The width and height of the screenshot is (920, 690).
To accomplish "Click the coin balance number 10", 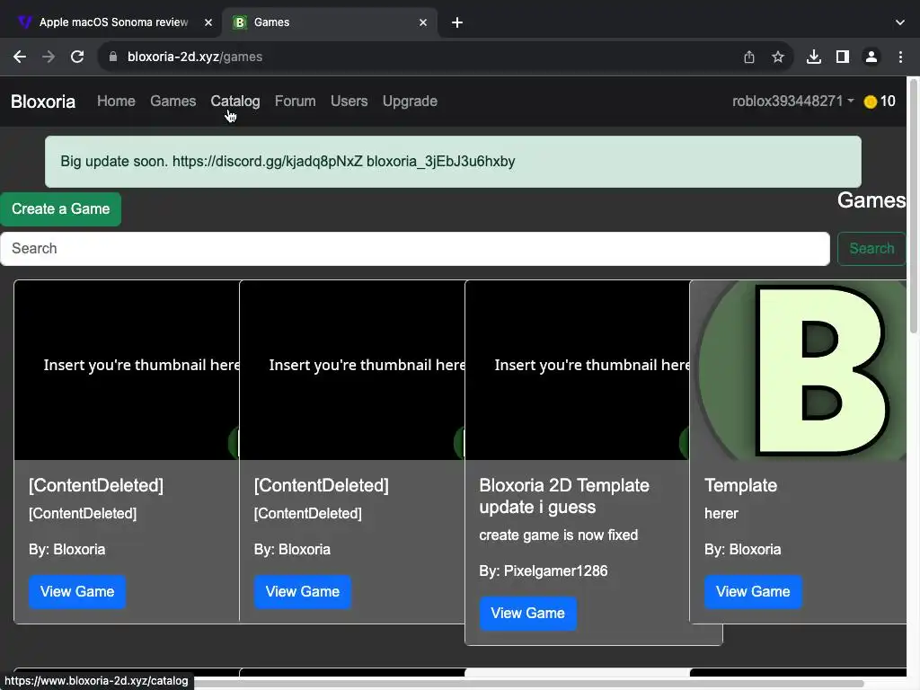I will pyautogui.click(x=888, y=101).
